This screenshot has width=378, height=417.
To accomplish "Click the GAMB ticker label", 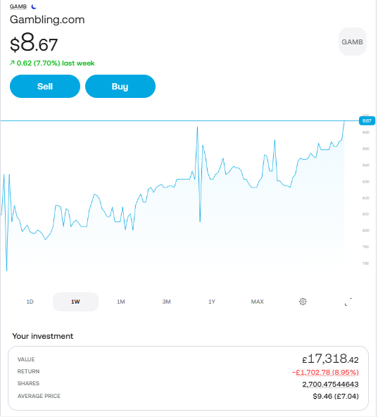I will click(x=18, y=6).
